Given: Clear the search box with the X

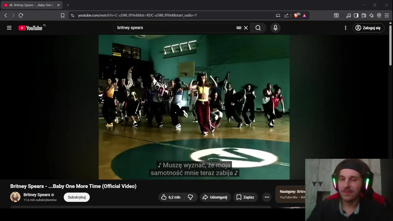Looking at the screenshot, I should pos(246,28).
